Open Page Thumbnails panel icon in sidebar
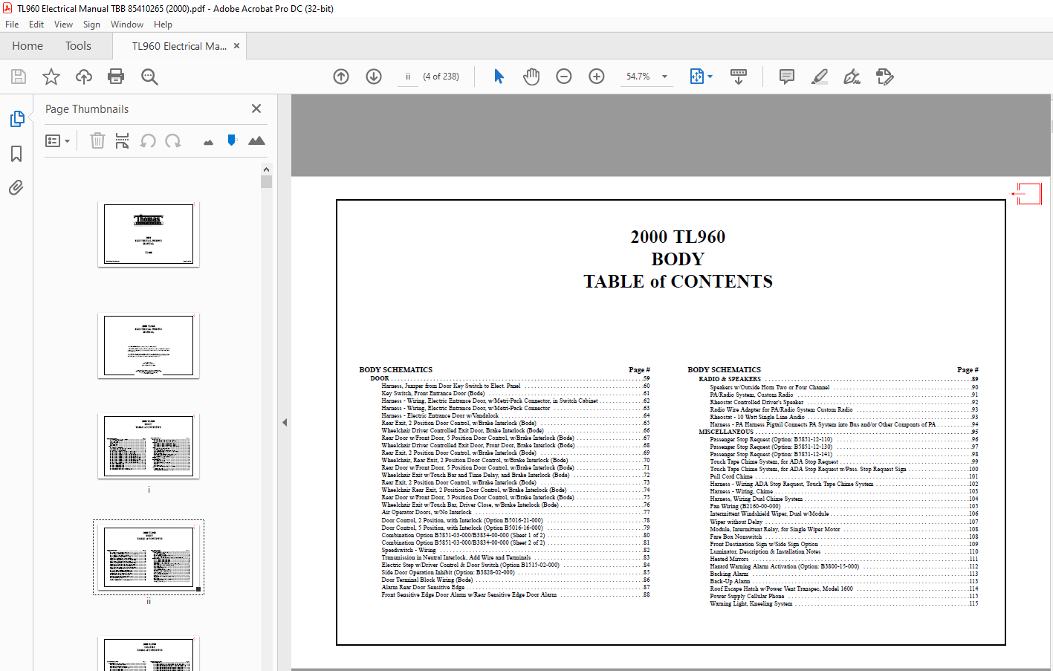Image resolution: width=1053 pixels, height=671 pixels. [x=16, y=119]
